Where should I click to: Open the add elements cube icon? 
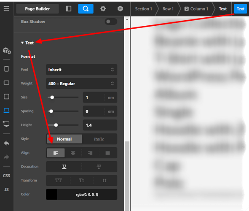7,51
